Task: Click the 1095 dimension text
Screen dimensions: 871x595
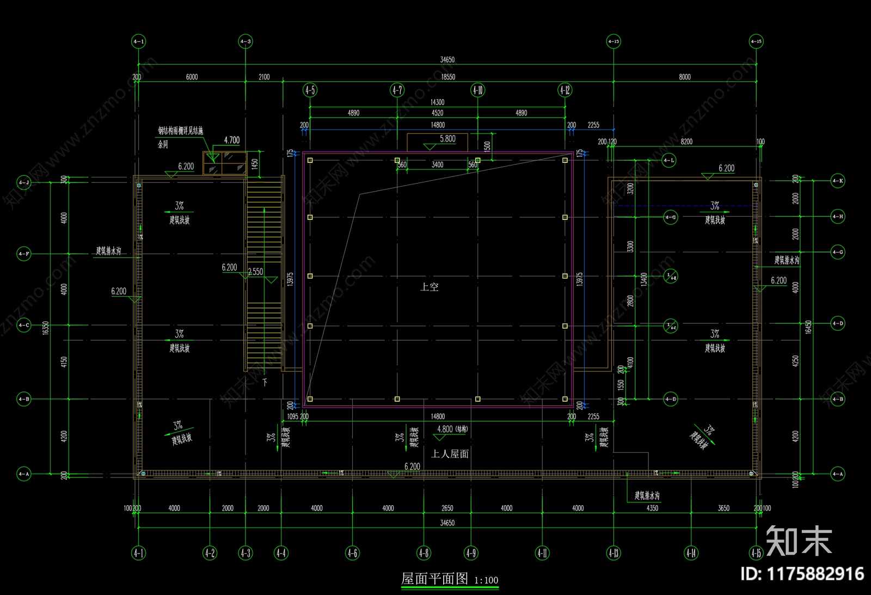Action: tap(293, 417)
